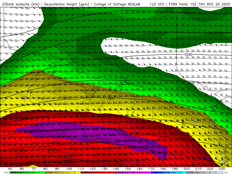Screen dimensions: 232x174
Task: Select the 'College of DuPage NEXLAB' text
Action: click(x=117, y=4)
